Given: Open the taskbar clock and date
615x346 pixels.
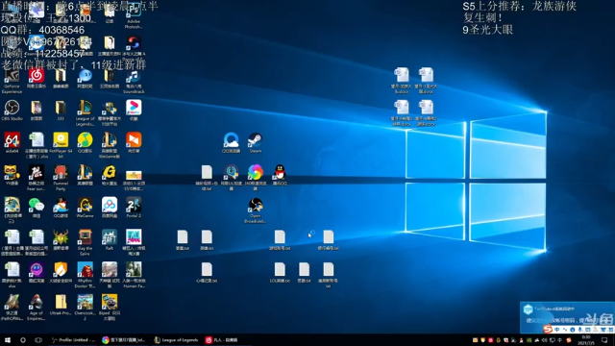Looking at the screenshot, I should pos(586,339).
